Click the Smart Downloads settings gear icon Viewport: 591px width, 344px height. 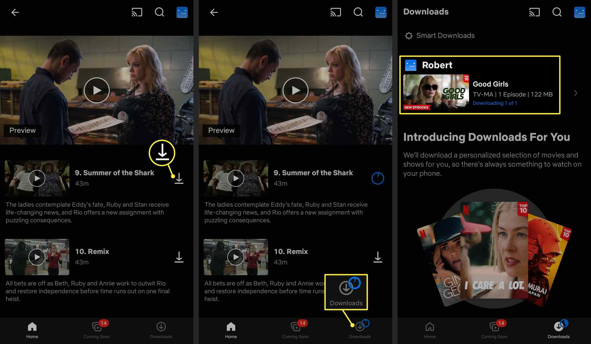click(x=408, y=35)
